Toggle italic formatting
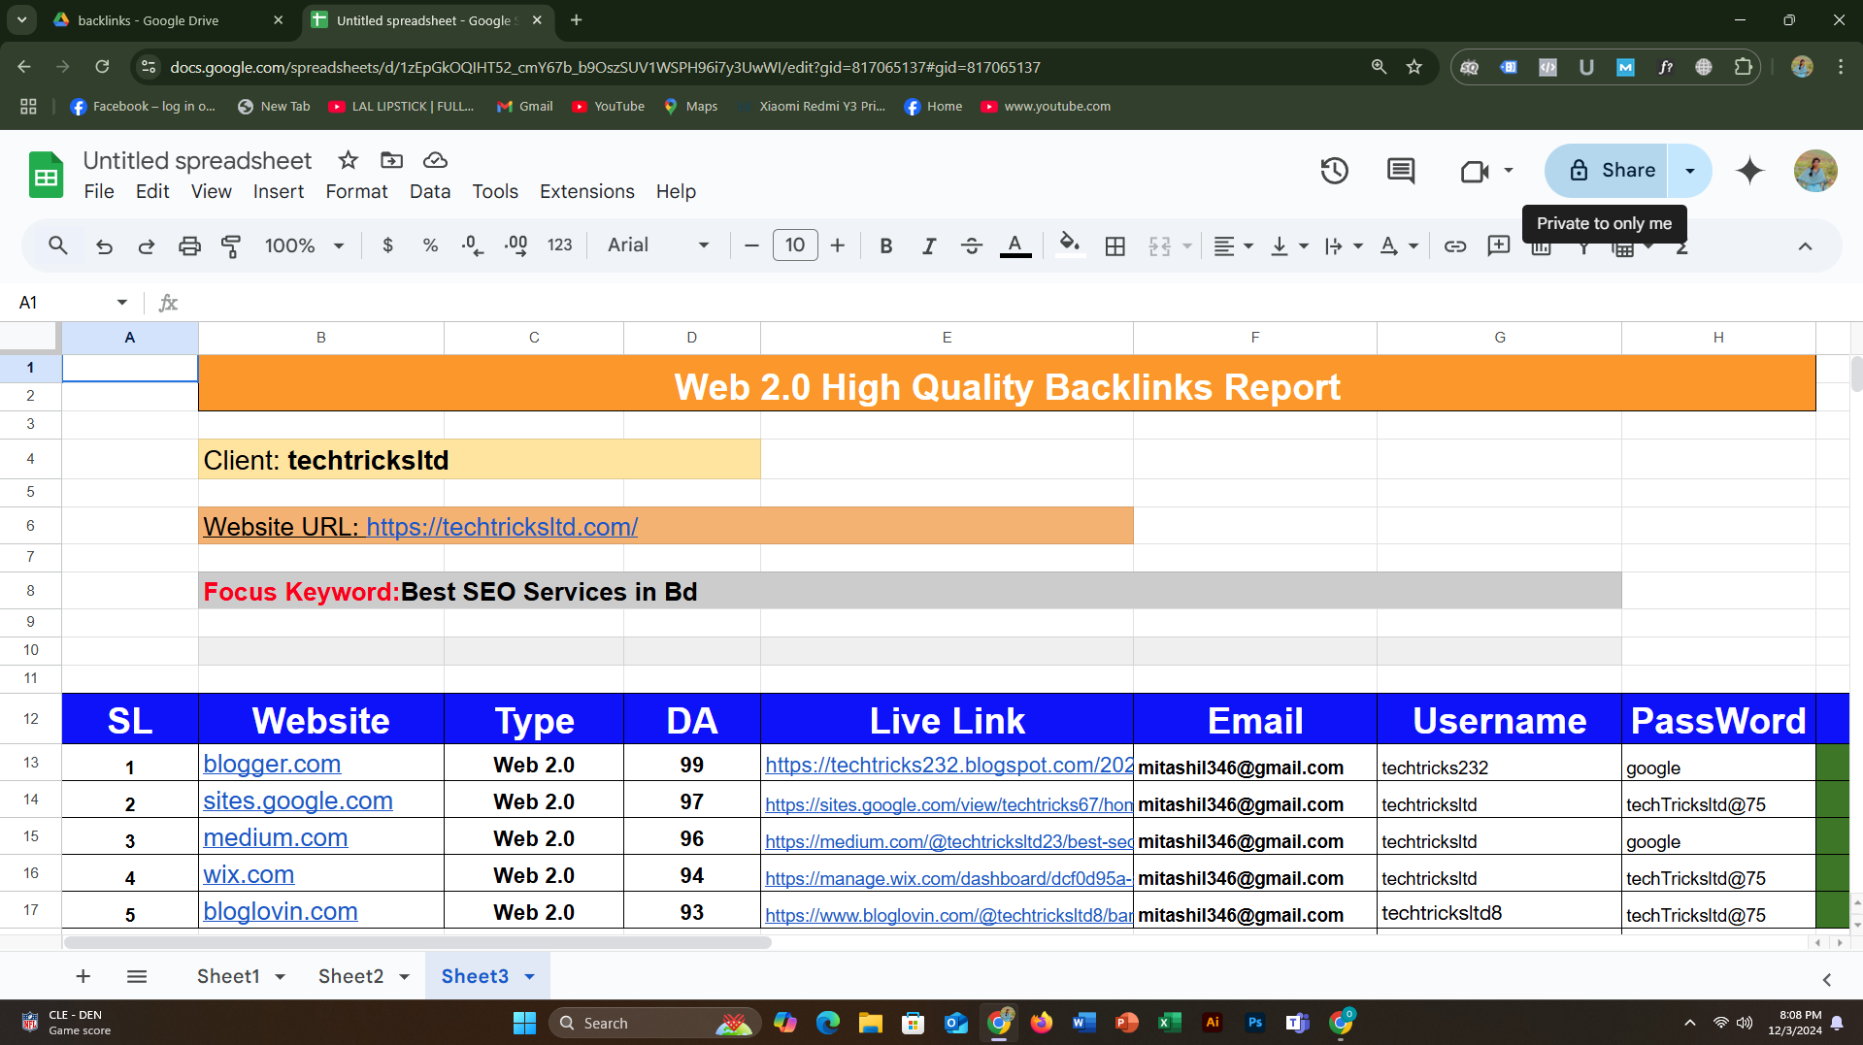The image size is (1863, 1045). click(928, 246)
